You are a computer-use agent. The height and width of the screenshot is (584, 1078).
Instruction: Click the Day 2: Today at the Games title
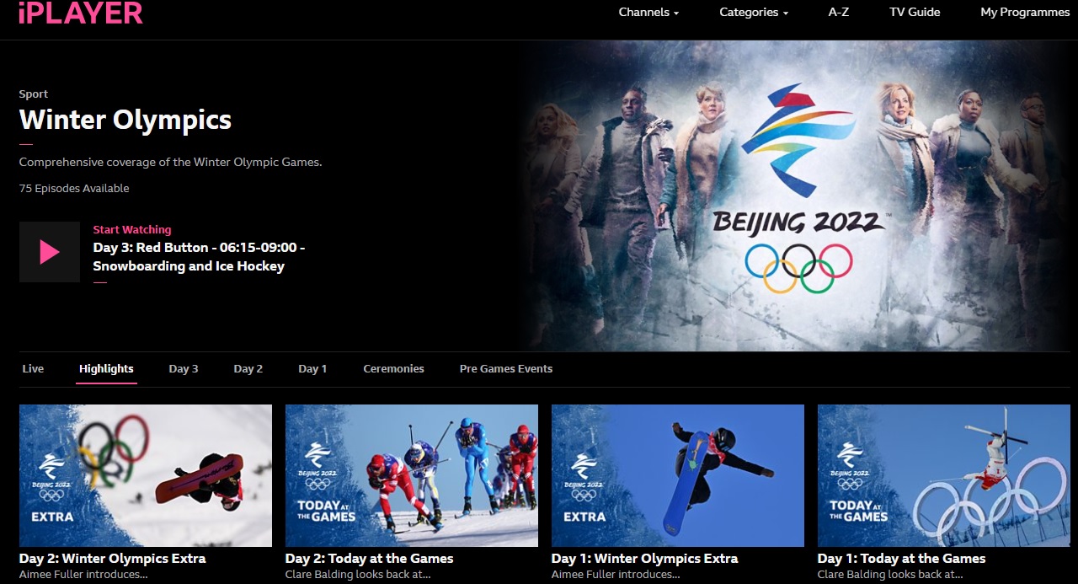pos(370,558)
